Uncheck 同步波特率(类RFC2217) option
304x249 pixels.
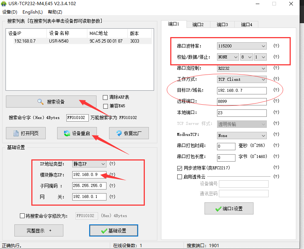tap(180, 168)
